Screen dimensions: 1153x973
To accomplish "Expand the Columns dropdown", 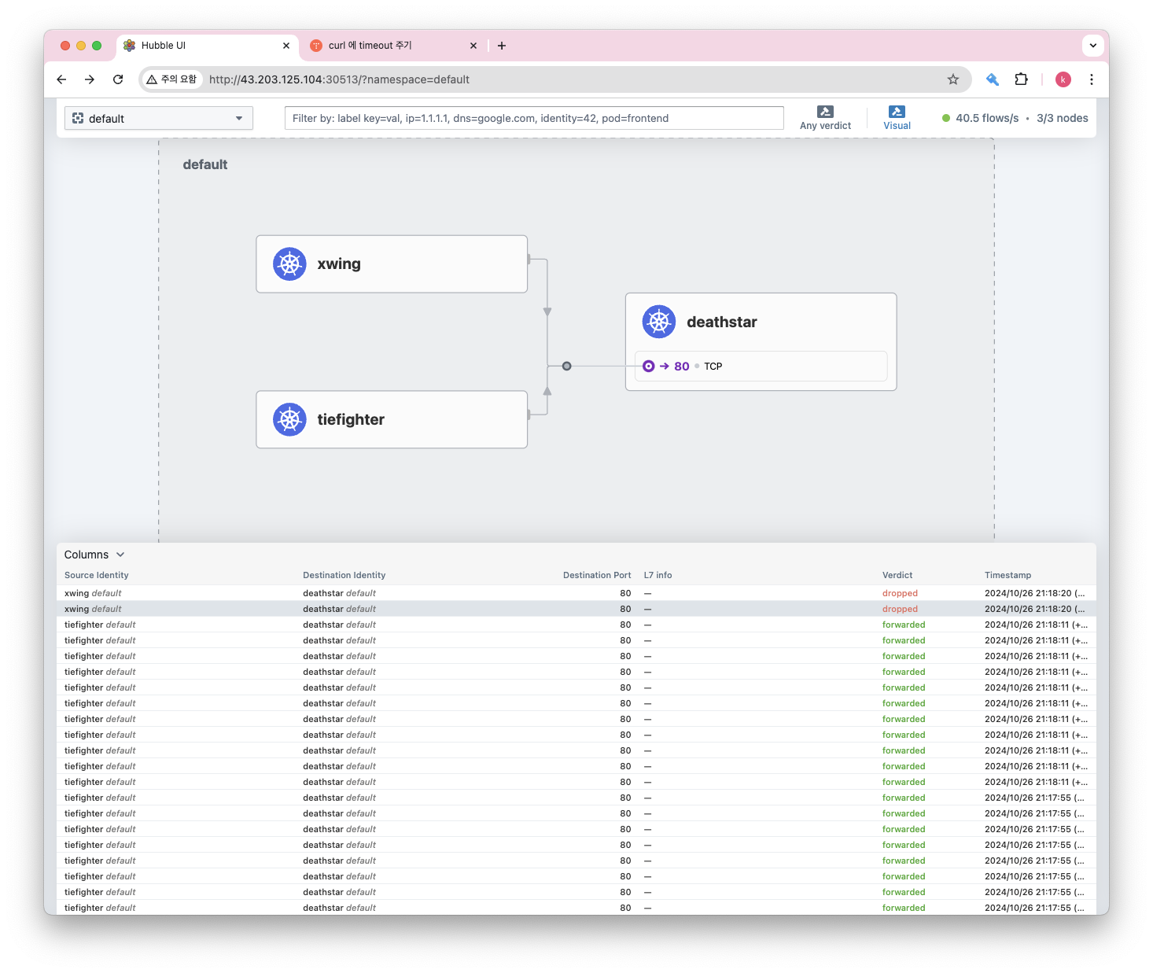I will click(x=94, y=555).
